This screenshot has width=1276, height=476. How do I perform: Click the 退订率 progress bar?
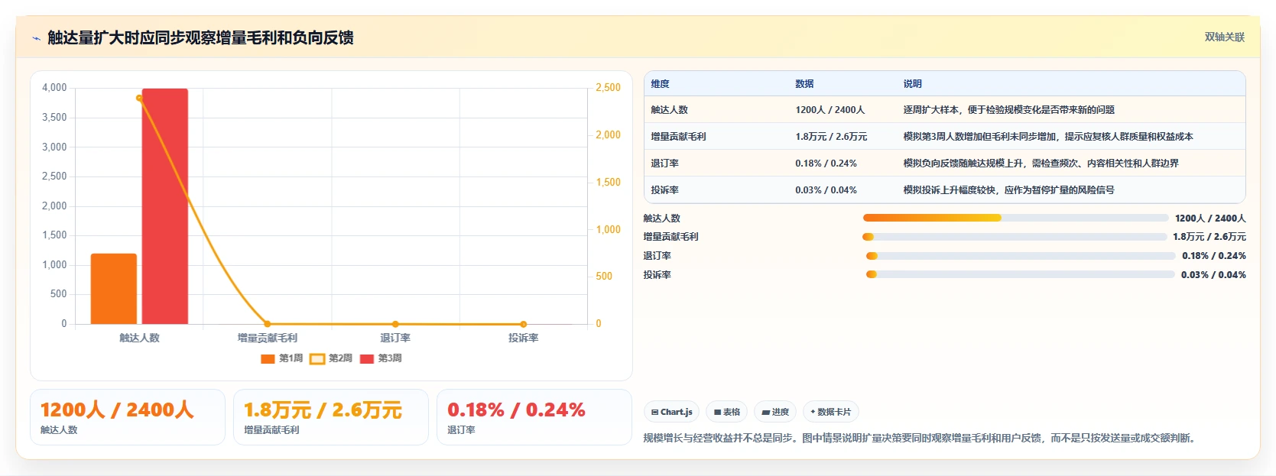(x=1021, y=256)
